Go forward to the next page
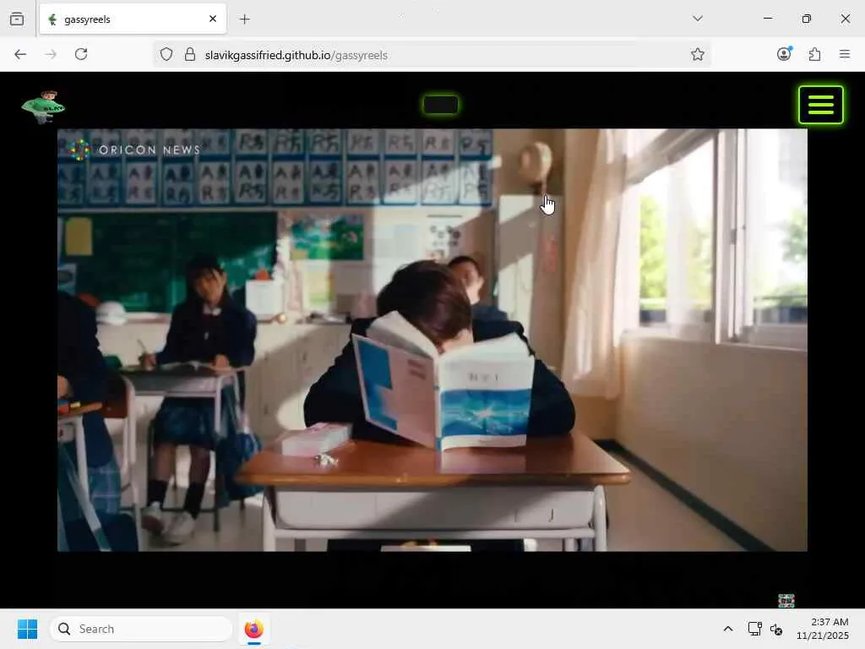This screenshot has width=865, height=649. (x=51, y=54)
